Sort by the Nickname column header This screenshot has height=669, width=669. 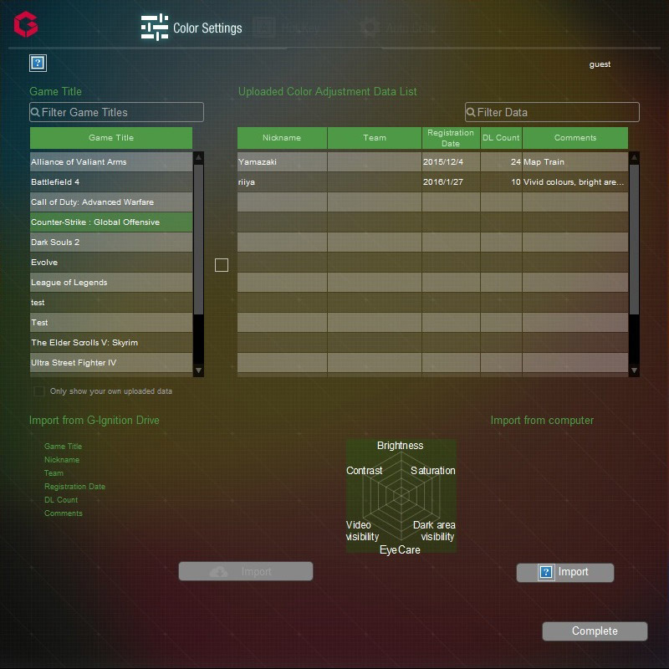click(x=282, y=138)
